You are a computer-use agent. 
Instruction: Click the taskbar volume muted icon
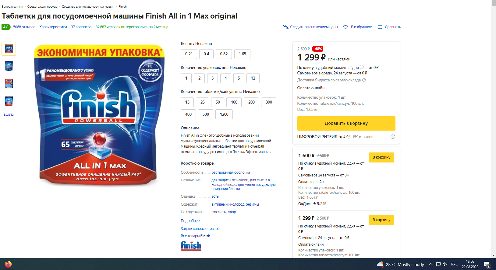(x=445, y=264)
